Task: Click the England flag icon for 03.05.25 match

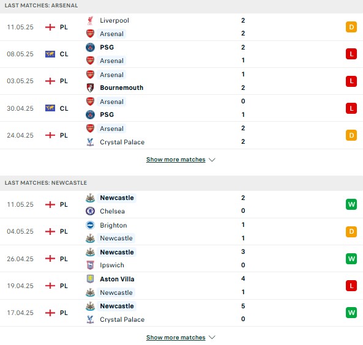Action: point(50,81)
